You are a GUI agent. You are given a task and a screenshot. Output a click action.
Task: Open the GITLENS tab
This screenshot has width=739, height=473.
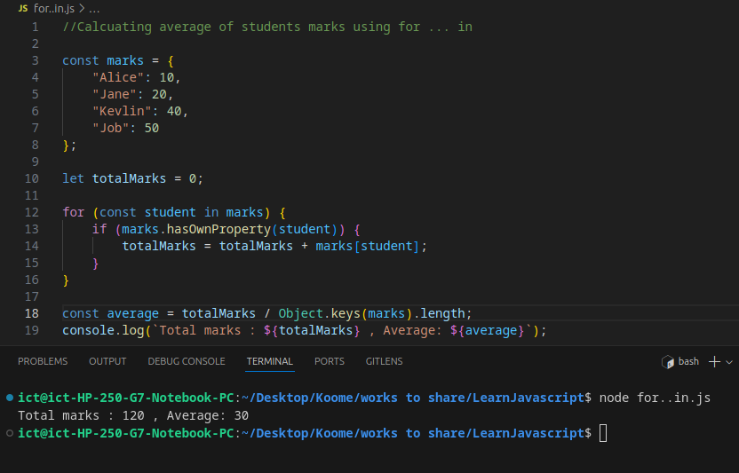coord(384,361)
